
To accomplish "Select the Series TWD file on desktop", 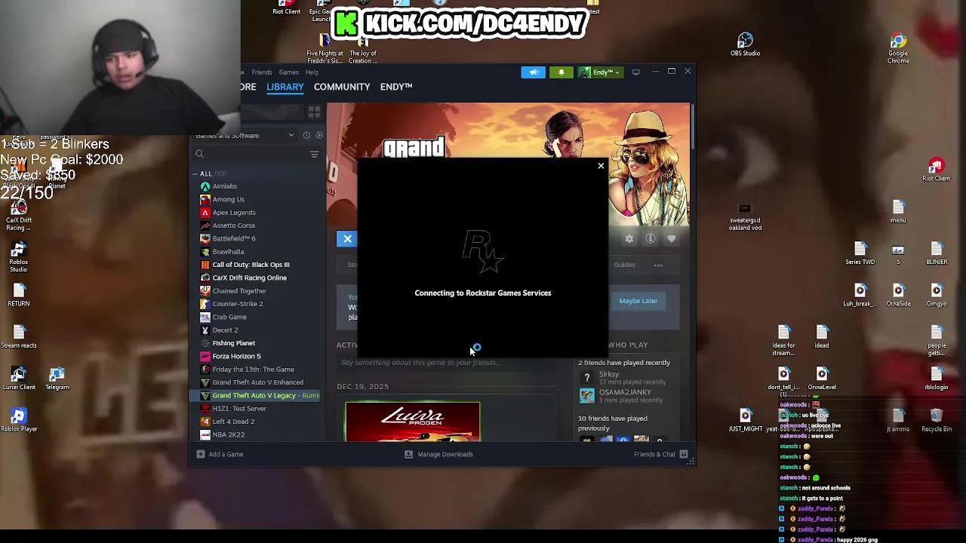I will tap(860, 253).
